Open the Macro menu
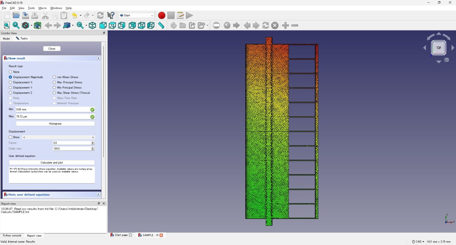The image size is (456, 245). pos(42,8)
